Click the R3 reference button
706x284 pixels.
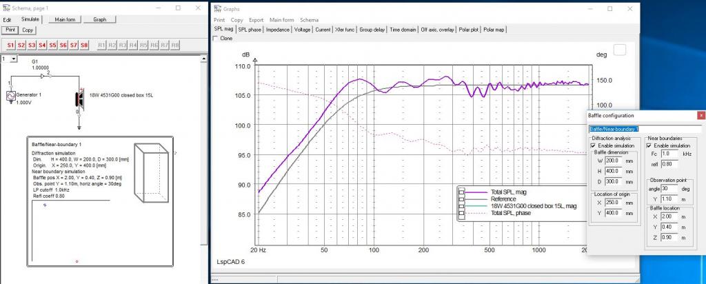click(123, 45)
